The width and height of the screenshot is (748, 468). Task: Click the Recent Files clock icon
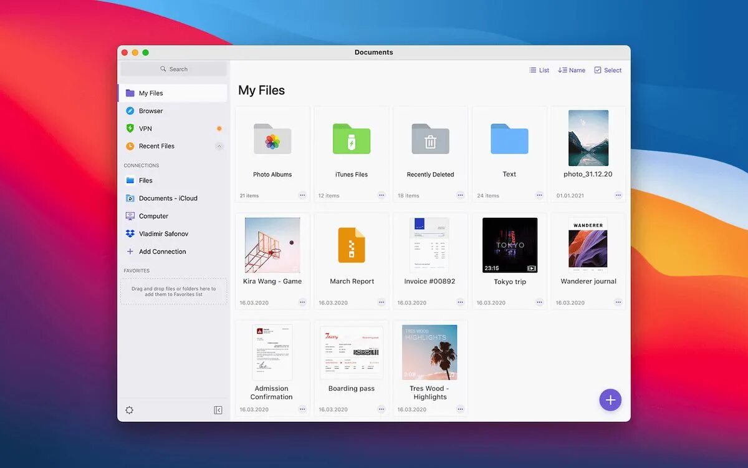click(x=130, y=146)
